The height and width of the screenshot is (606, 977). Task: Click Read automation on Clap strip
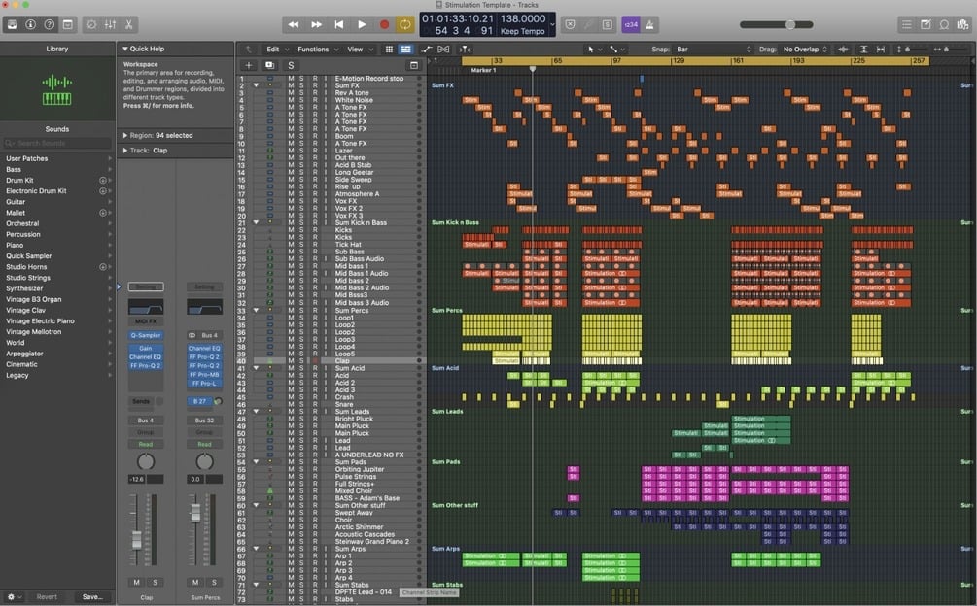point(146,444)
